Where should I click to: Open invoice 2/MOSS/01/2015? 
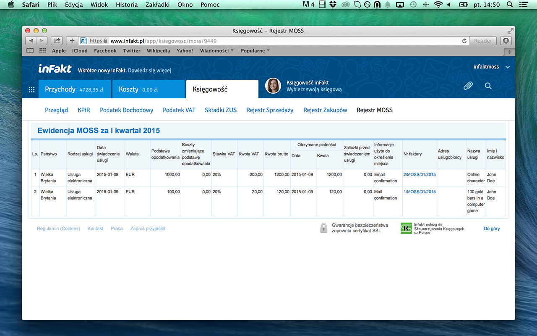[420, 174]
